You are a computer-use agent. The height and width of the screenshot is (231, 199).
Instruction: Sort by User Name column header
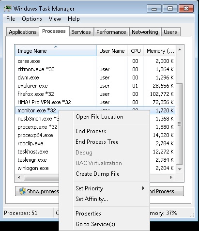click(x=112, y=51)
